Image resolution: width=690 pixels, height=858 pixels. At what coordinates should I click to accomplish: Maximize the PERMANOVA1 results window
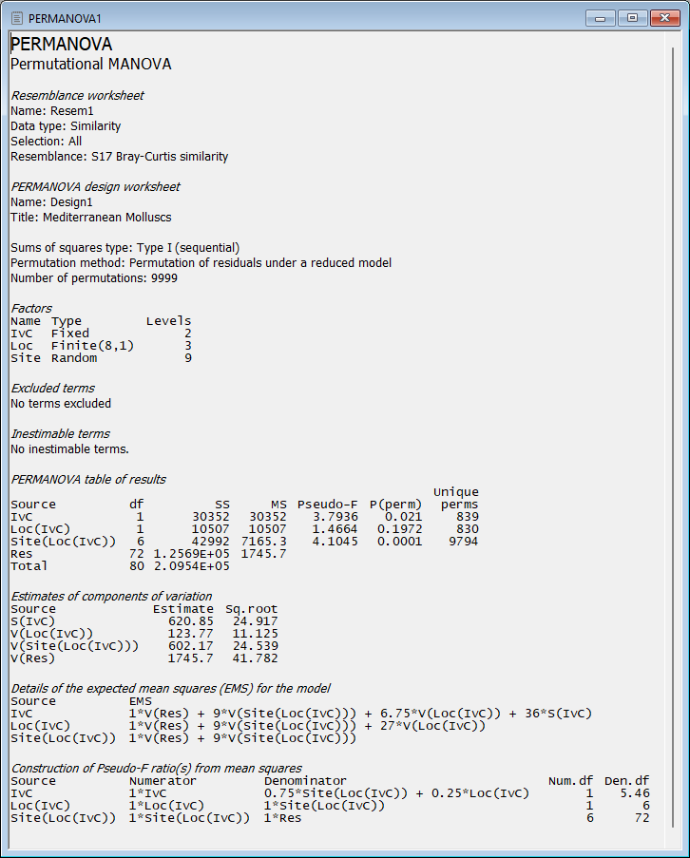point(630,17)
